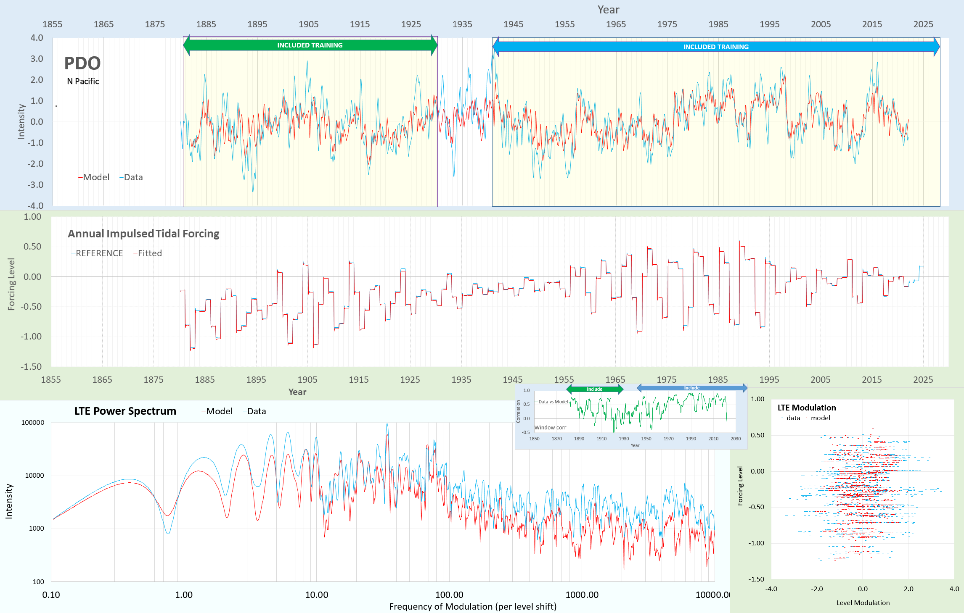Click blue Include arrow in correlation inset

[691, 388]
